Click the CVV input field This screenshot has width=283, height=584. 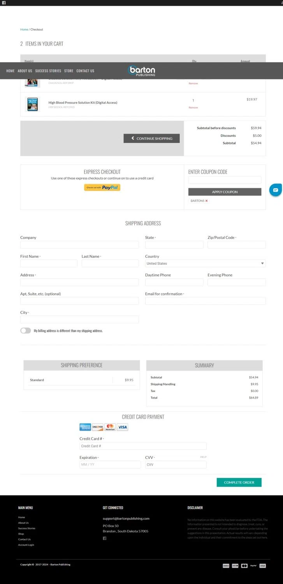176,464
